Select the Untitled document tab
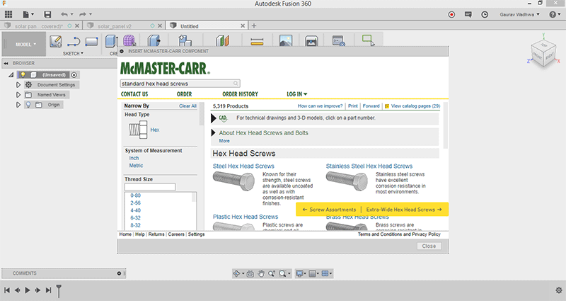Image resolution: width=566 pixels, height=301 pixels. pyautogui.click(x=190, y=26)
